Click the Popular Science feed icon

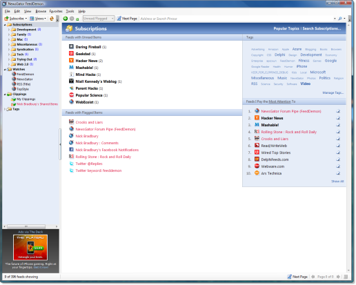pos(71,95)
